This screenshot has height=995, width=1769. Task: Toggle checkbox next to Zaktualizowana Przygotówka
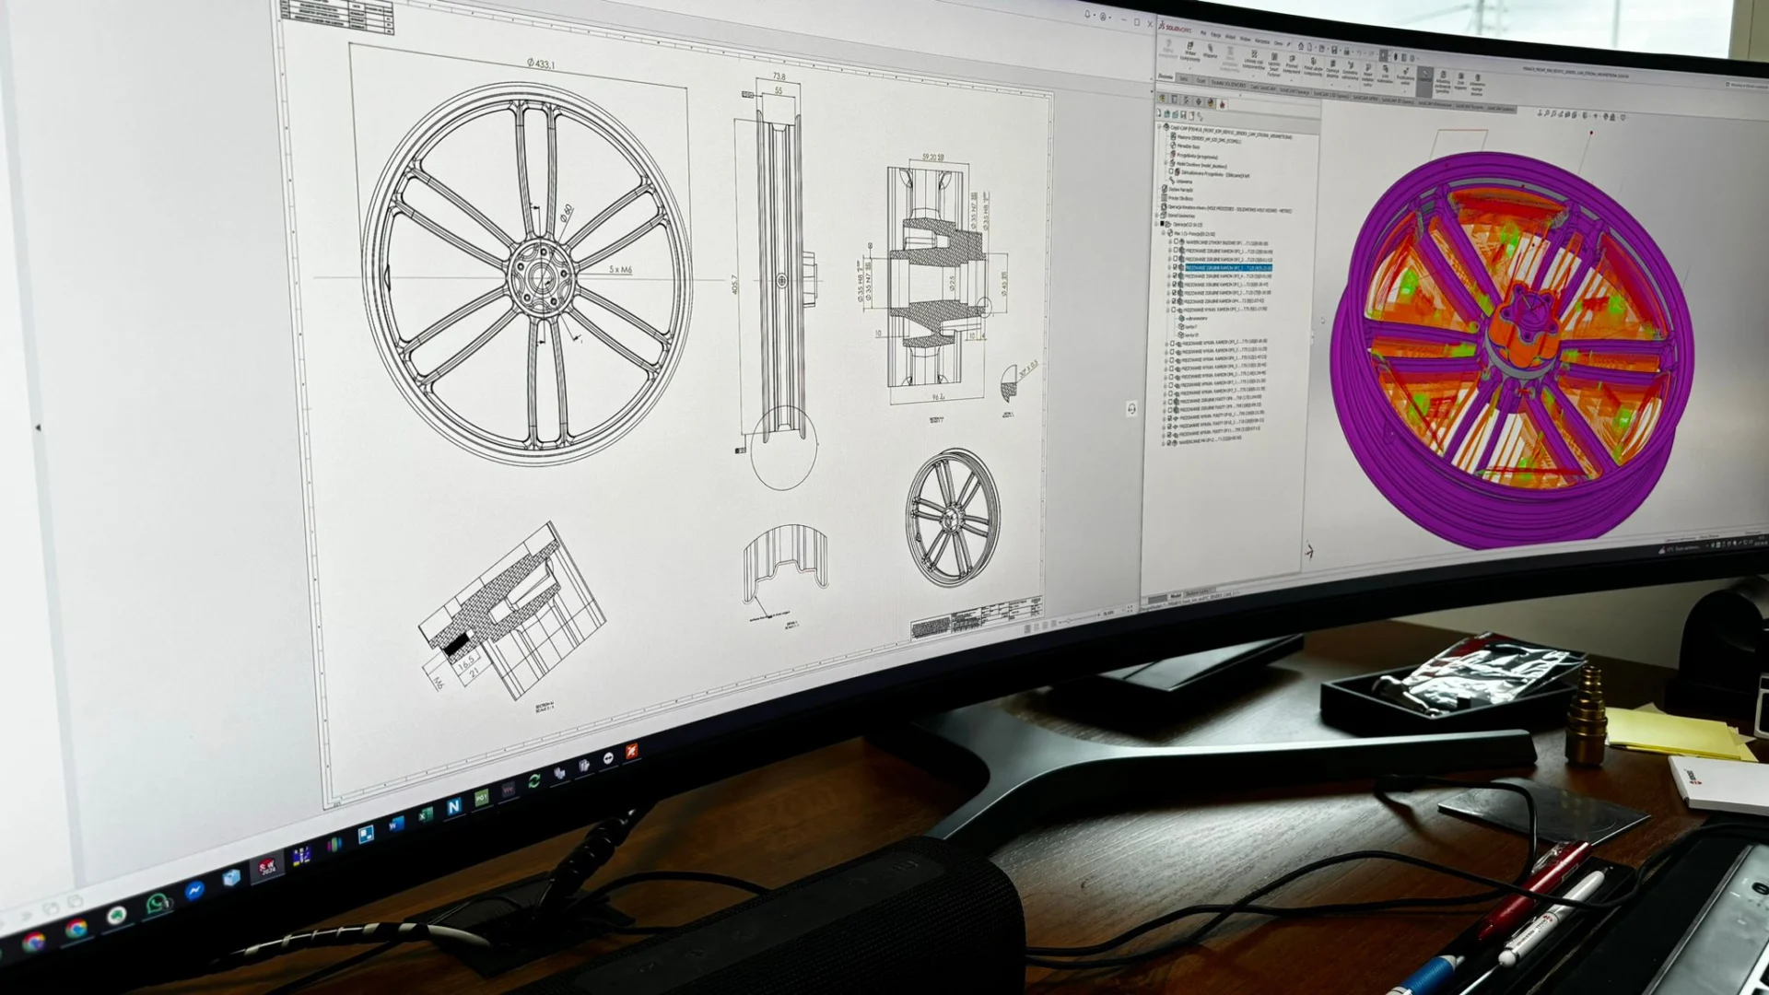tap(1171, 170)
